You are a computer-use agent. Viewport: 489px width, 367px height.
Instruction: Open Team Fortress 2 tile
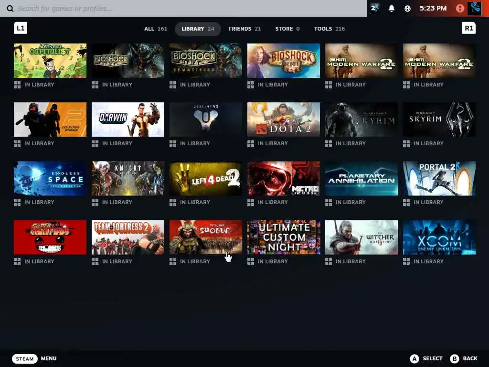click(x=128, y=237)
